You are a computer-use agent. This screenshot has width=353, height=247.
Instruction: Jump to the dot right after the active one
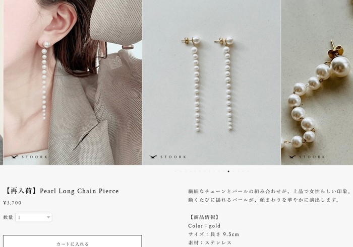[233, 172]
